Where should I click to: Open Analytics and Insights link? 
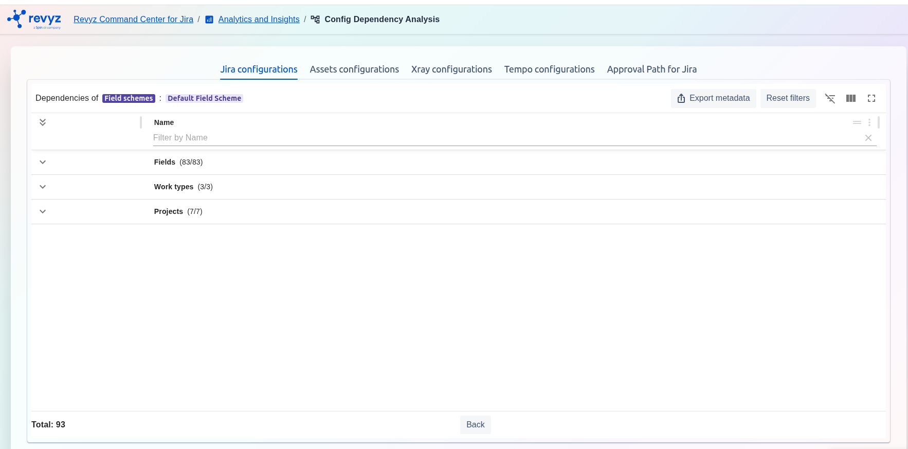[259, 20]
